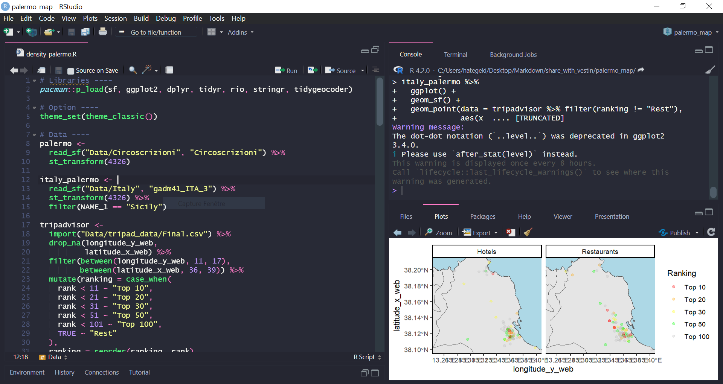Screen dimensions: 723x384
Task: Collapse the Libraries section fold arrow
Action: [x=34, y=81]
